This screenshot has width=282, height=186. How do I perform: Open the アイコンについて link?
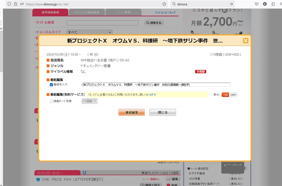tap(166, 13)
